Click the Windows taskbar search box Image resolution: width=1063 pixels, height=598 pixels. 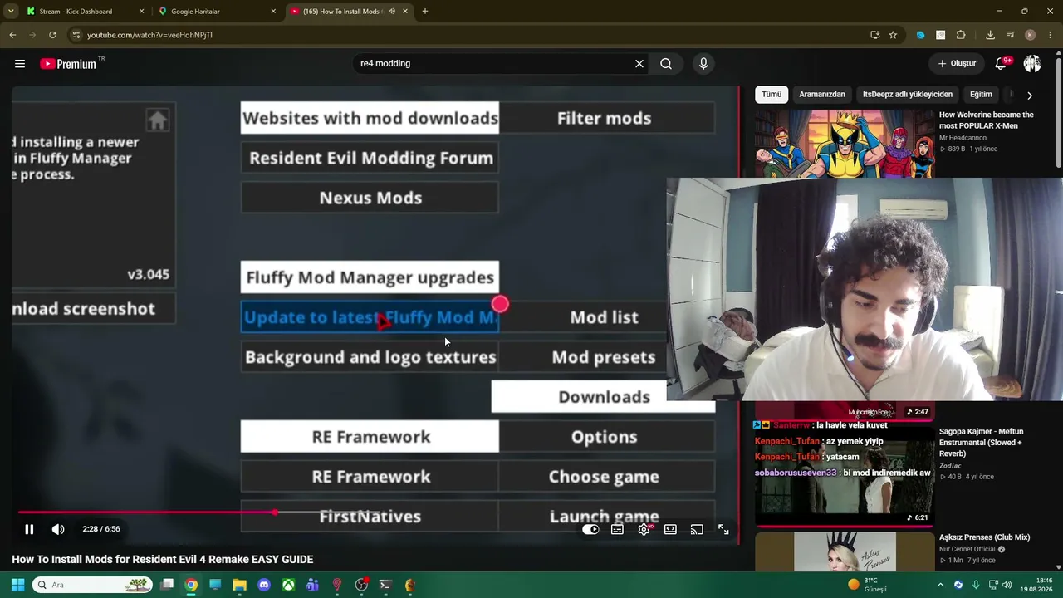pos(93,585)
